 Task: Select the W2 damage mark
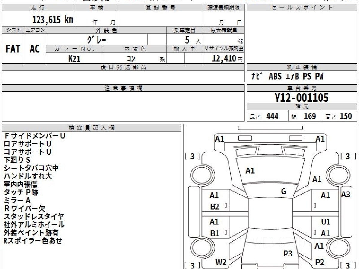(221, 262)
